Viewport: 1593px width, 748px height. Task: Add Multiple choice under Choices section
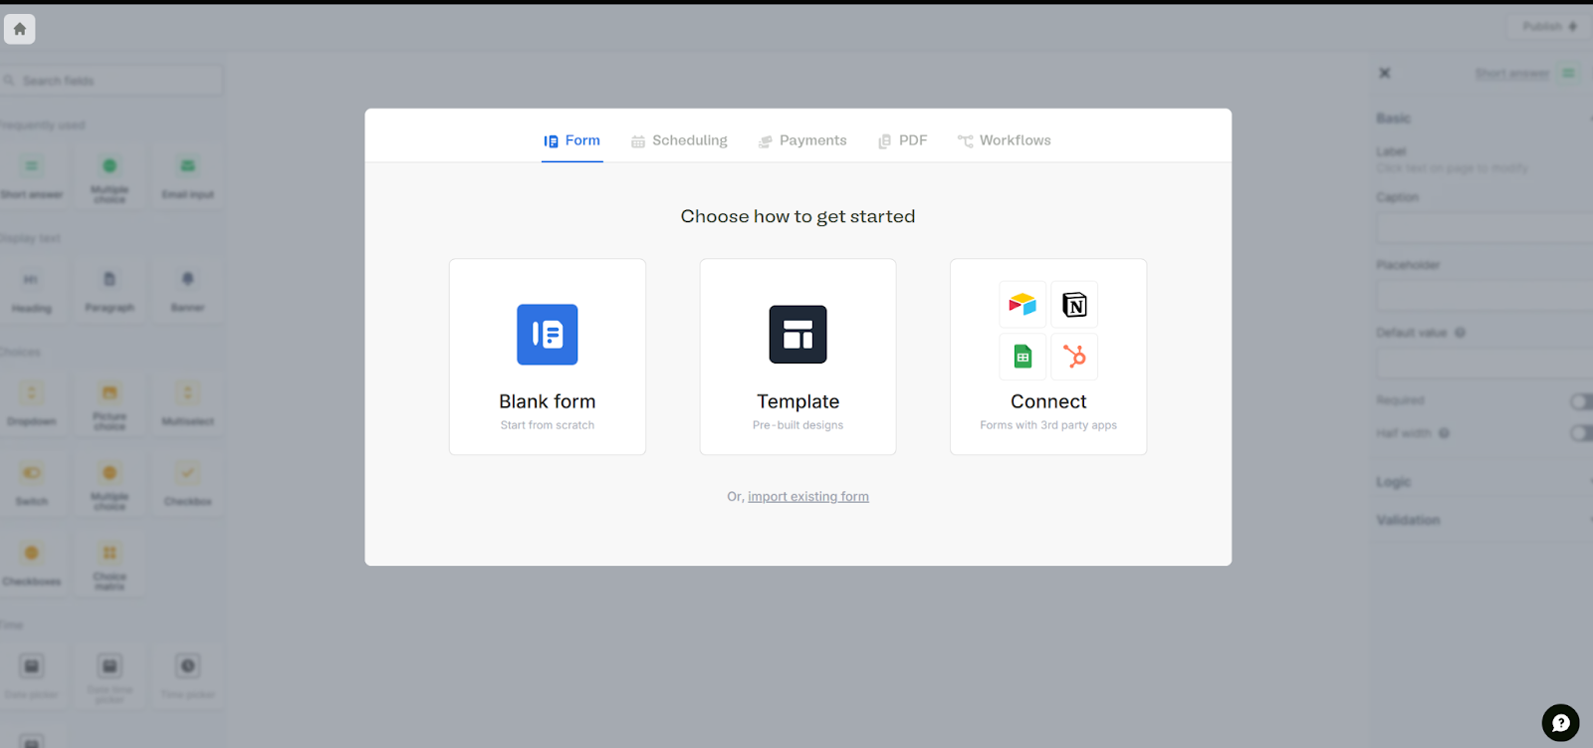pos(110,483)
